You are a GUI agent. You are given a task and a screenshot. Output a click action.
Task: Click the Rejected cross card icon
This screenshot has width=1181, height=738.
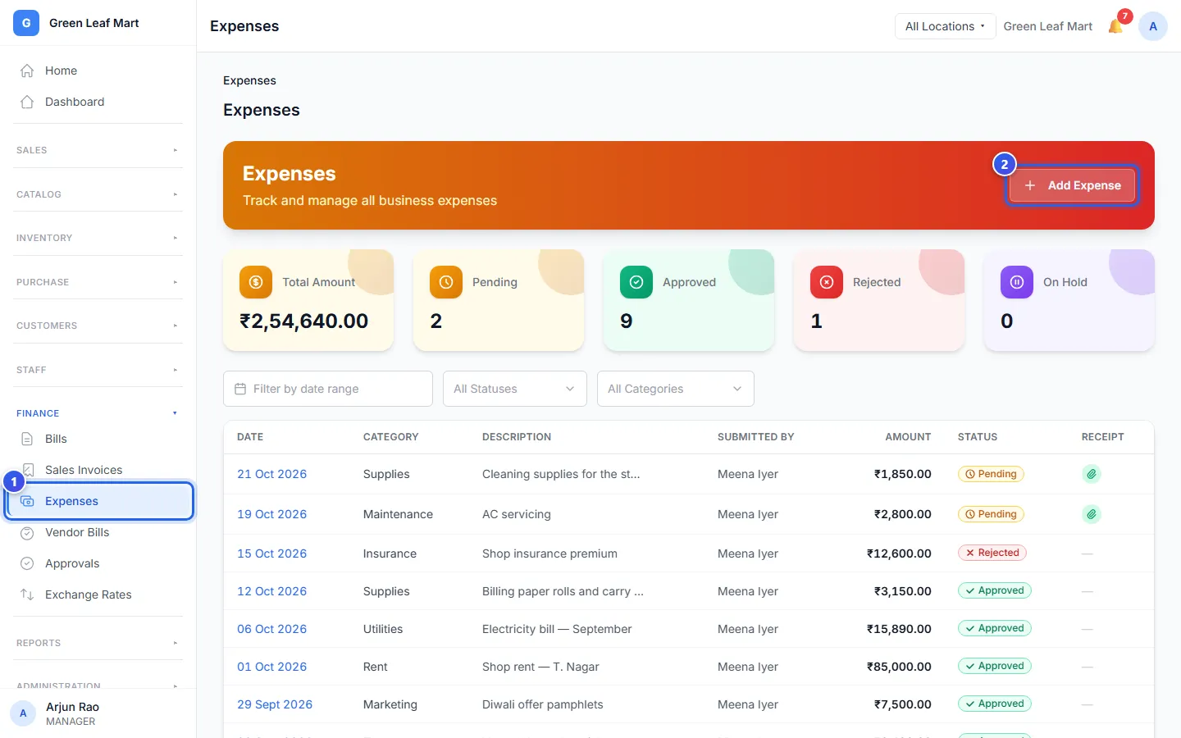(x=827, y=282)
